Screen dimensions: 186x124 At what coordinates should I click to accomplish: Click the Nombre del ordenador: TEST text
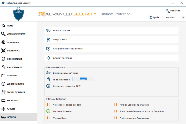click(x=67, y=86)
